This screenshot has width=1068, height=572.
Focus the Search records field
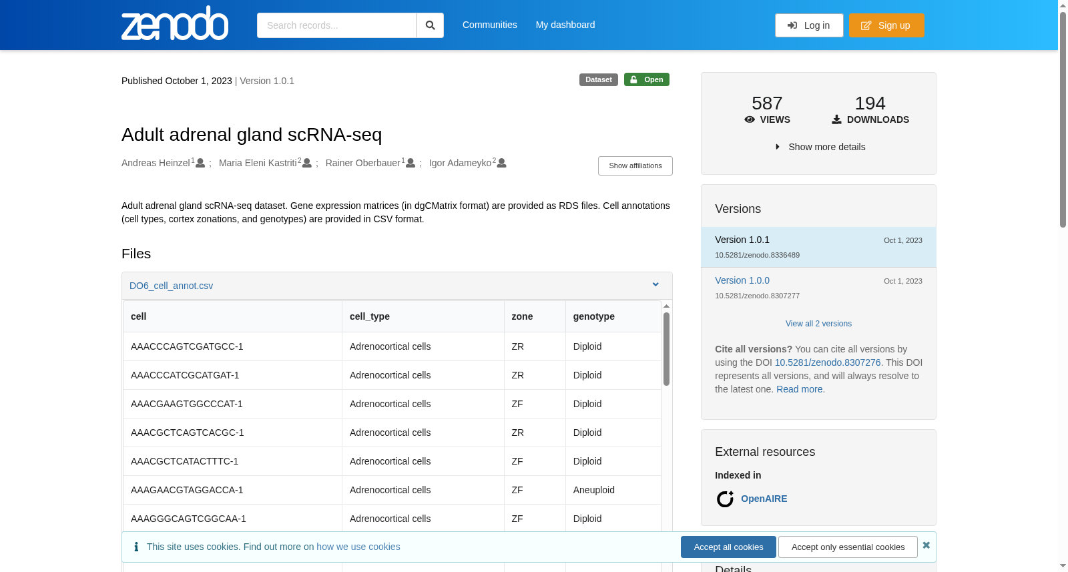click(x=336, y=25)
